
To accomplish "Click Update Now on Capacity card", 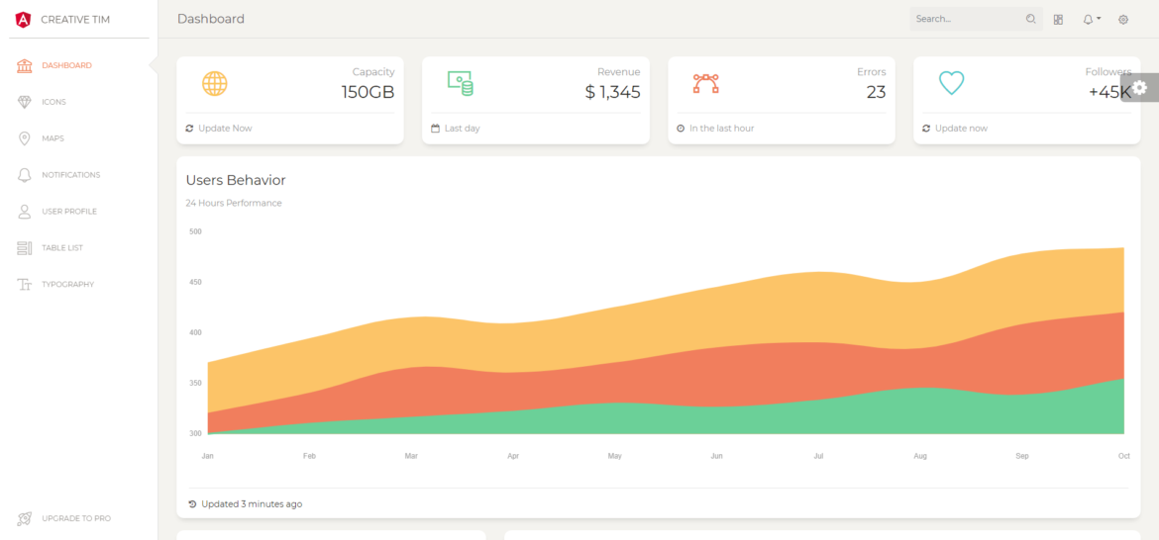I will tap(225, 129).
